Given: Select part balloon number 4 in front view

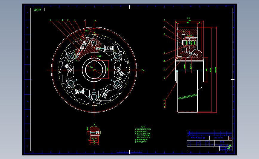Looking at the screenshot, I should [57, 20].
